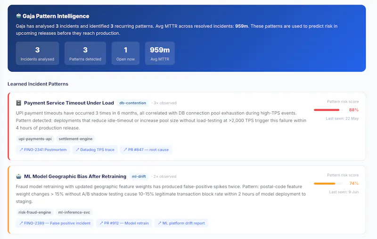Click the Payment Service Timeout Under Load title

pos(69,103)
